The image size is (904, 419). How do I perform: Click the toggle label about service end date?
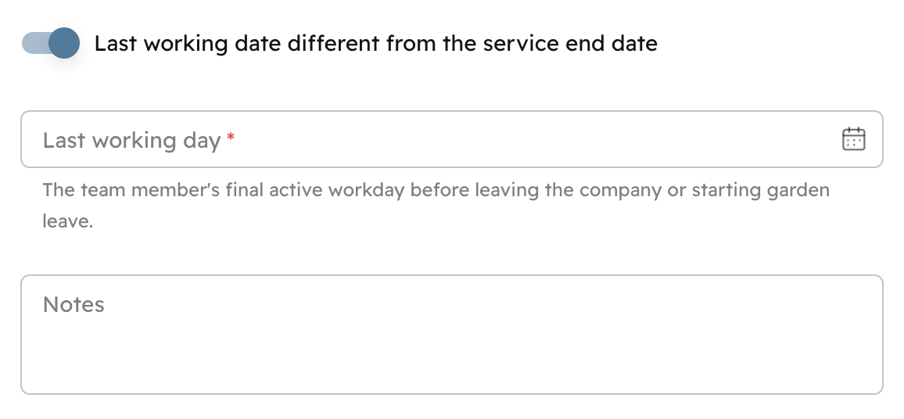tap(375, 44)
